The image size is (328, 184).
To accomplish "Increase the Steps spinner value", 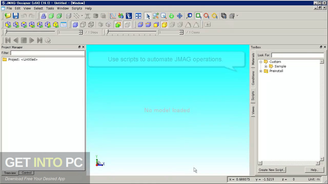I will 81,31.
